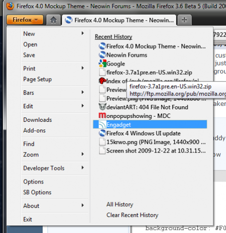Click the Engadget feed icon

102,125
